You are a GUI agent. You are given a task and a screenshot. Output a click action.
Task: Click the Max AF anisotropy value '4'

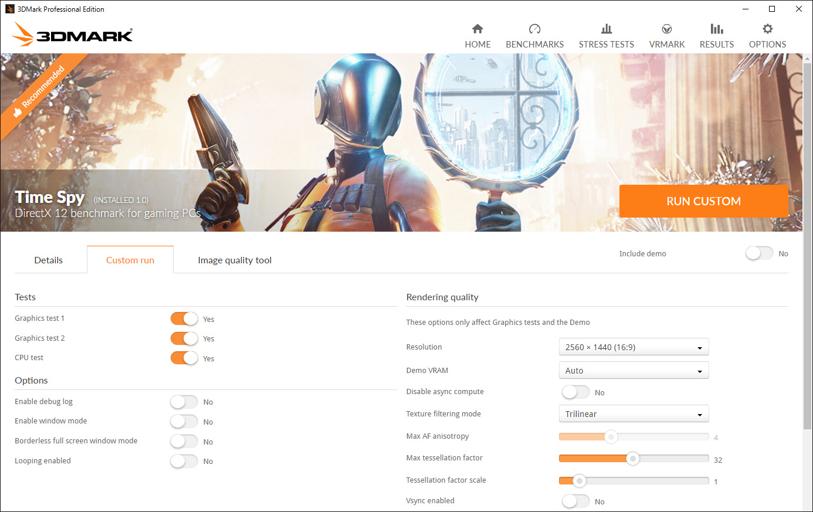716,438
